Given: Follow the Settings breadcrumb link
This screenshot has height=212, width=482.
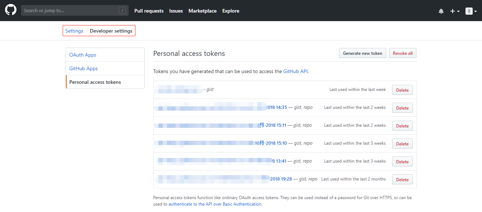Looking at the screenshot, I should 74,31.
